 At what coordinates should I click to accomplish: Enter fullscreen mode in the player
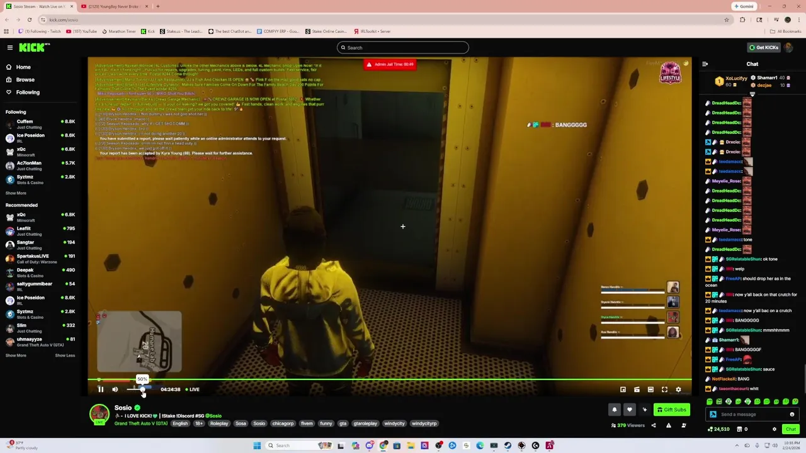[664, 389]
